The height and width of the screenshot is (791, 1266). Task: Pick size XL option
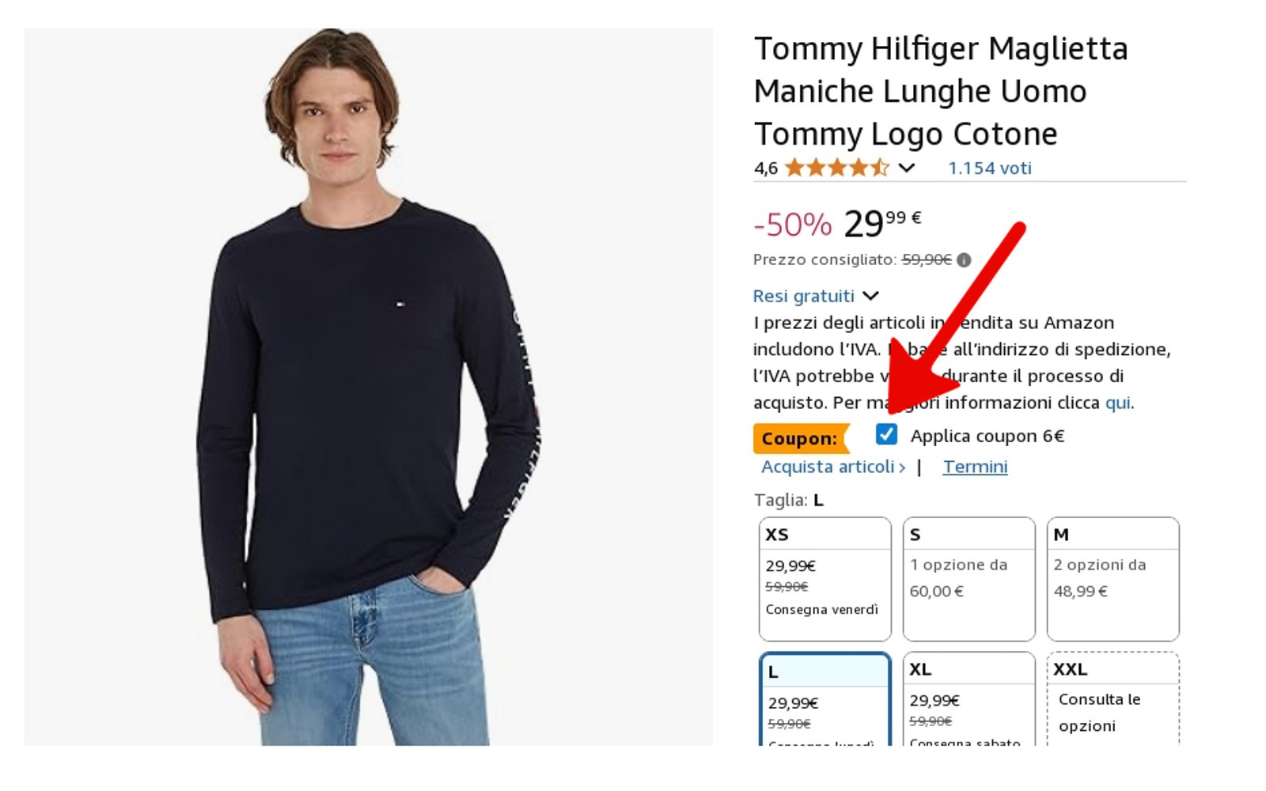pos(968,700)
